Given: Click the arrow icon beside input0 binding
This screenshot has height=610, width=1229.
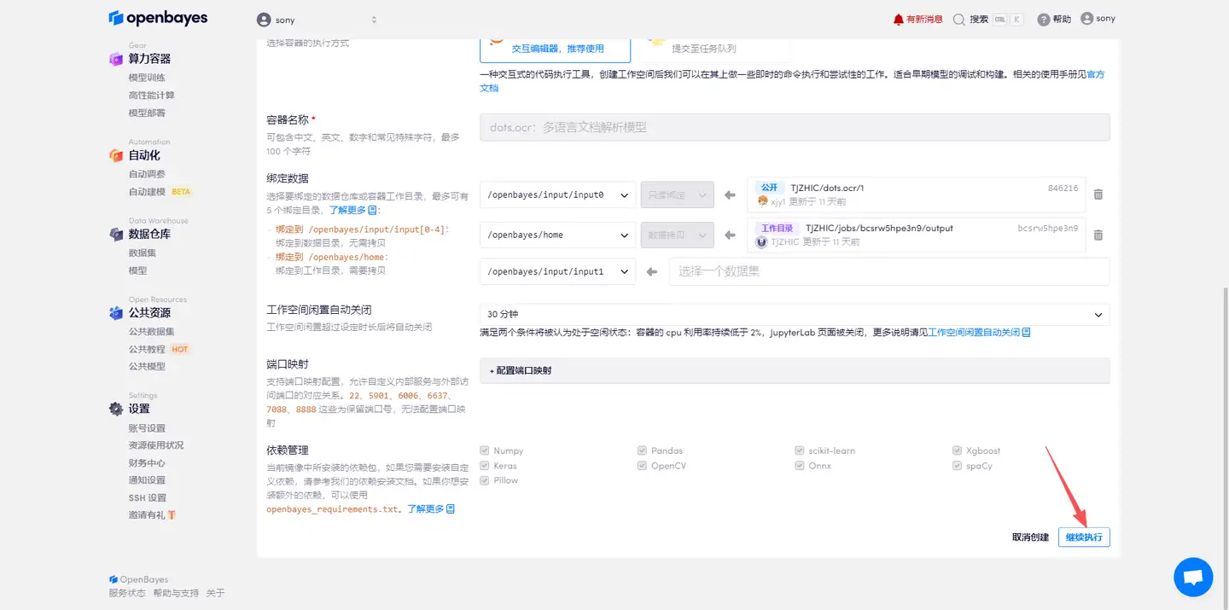Looking at the screenshot, I should (730, 195).
